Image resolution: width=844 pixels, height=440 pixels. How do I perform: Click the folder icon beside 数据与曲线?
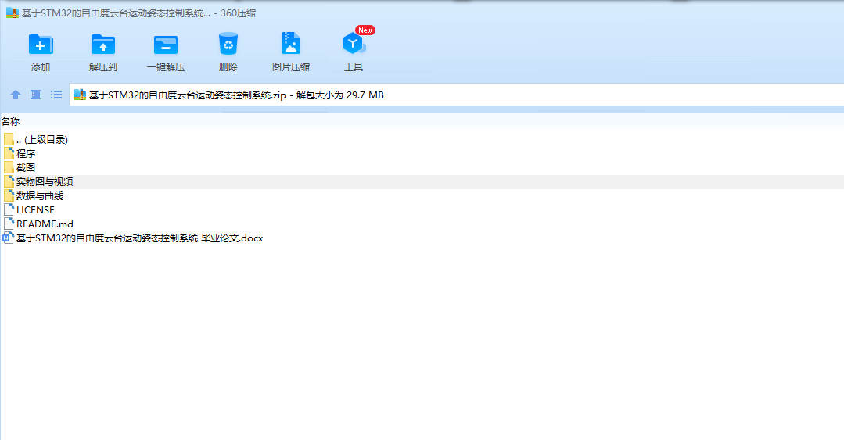click(9, 196)
